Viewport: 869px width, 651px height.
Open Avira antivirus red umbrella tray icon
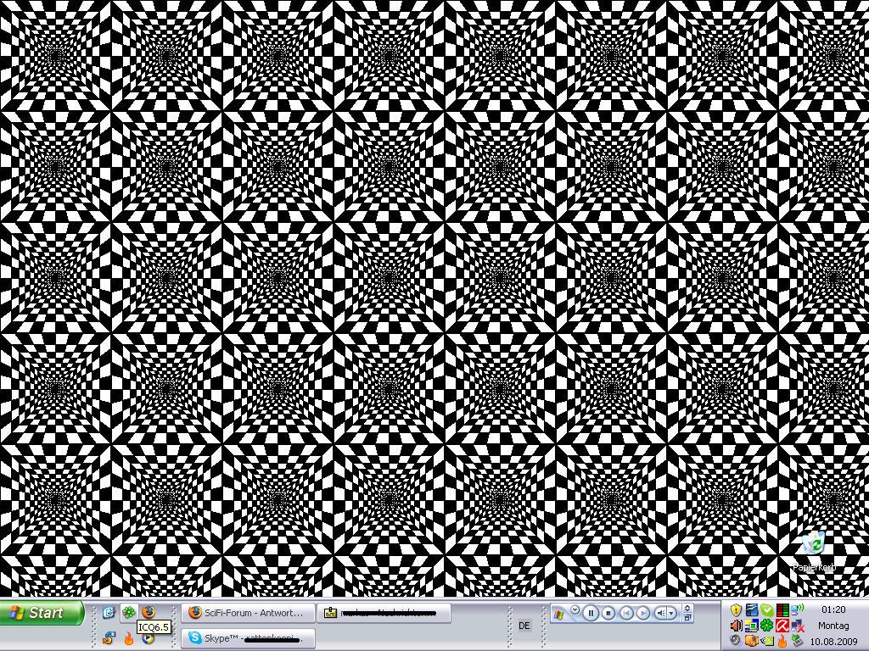click(x=782, y=626)
